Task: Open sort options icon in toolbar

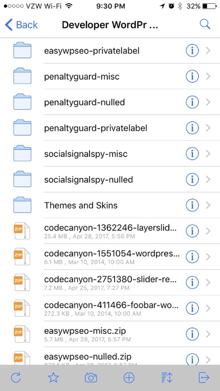Action: click(x=167, y=378)
